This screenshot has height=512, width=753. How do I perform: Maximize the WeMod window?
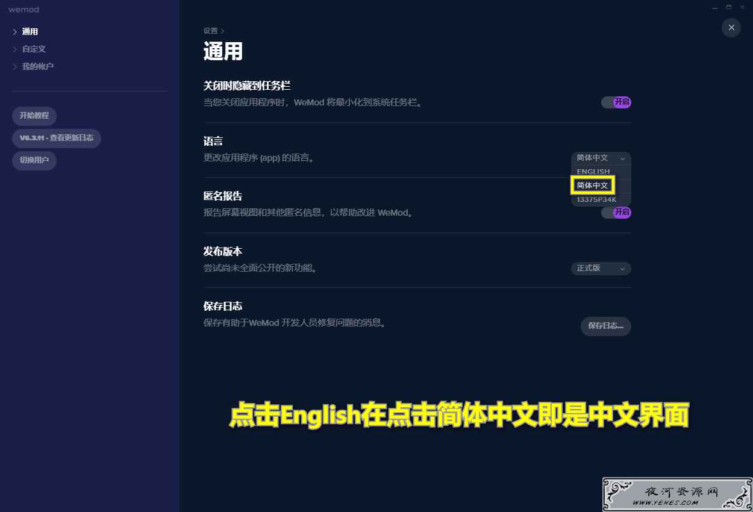(x=728, y=7)
